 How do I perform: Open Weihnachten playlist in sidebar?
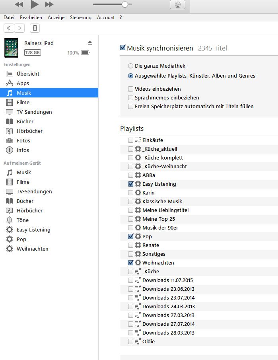click(49, 249)
